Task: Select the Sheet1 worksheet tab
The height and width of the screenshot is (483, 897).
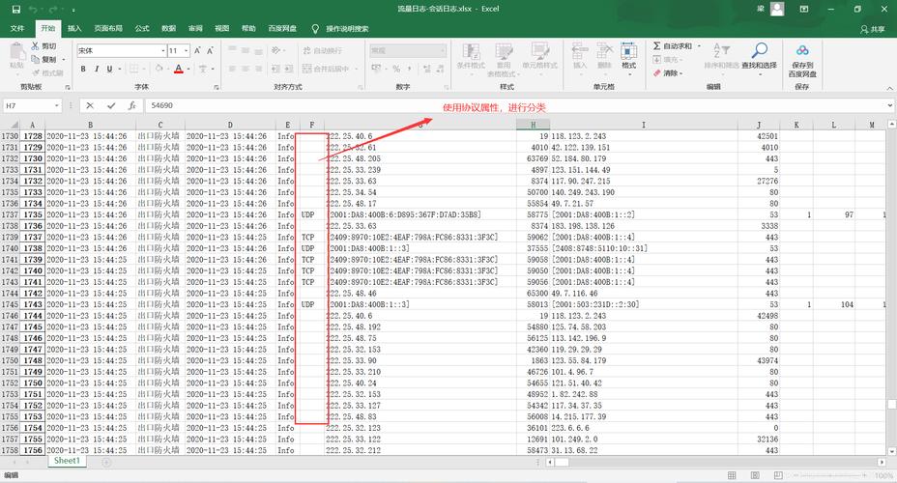Action: click(x=67, y=461)
